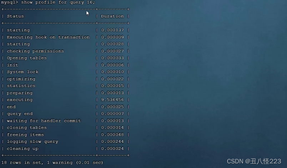Select the 'System lock' status cell
This screenshot has height=168, width=287.
22,72
